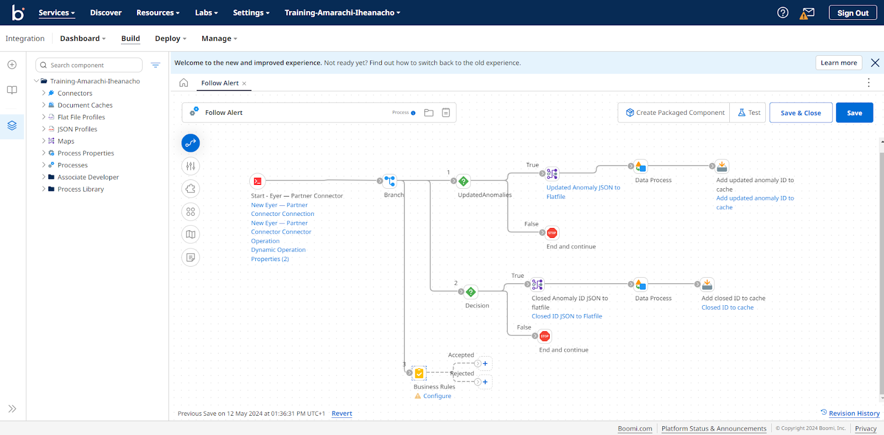Click the create new component plus icon

tap(12, 65)
